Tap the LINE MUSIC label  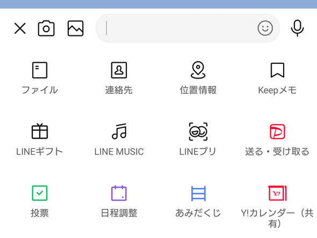pyautogui.click(x=119, y=152)
